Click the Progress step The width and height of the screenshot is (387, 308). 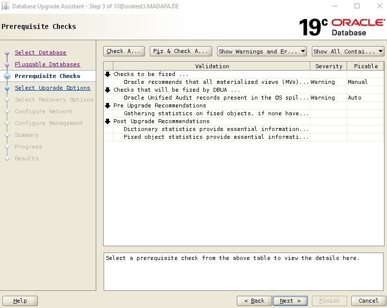[28, 147]
